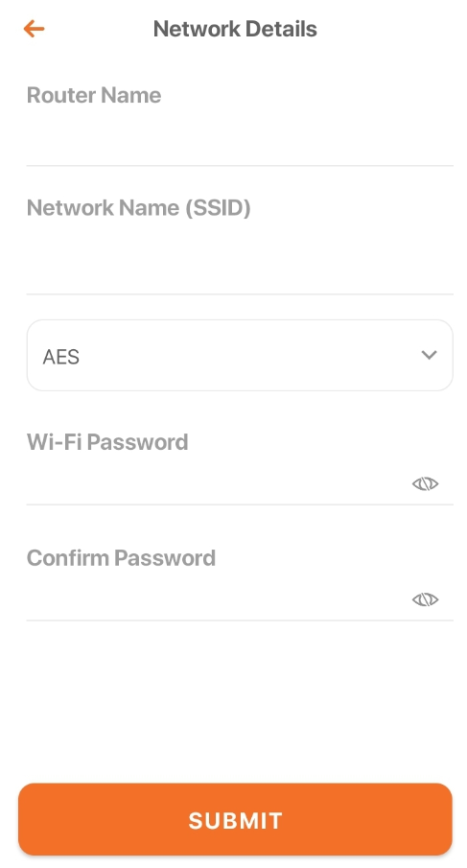Select the AES text in the combo box
467x868 pixels.
pyautogui.click(x=60, y=357)
